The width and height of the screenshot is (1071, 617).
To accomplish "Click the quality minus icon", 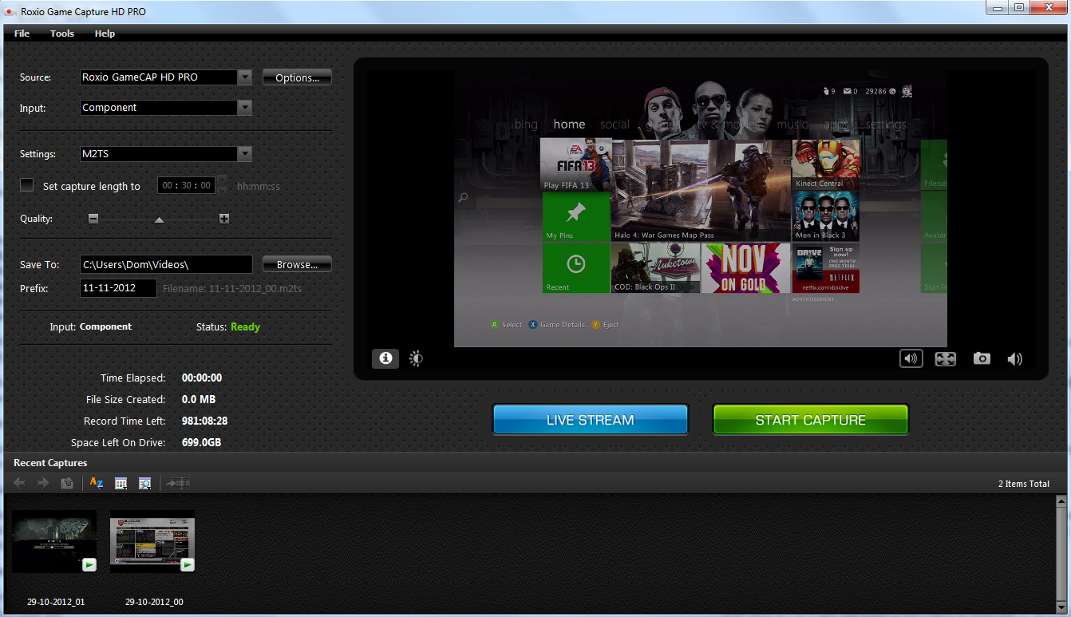I will point(93,219).
